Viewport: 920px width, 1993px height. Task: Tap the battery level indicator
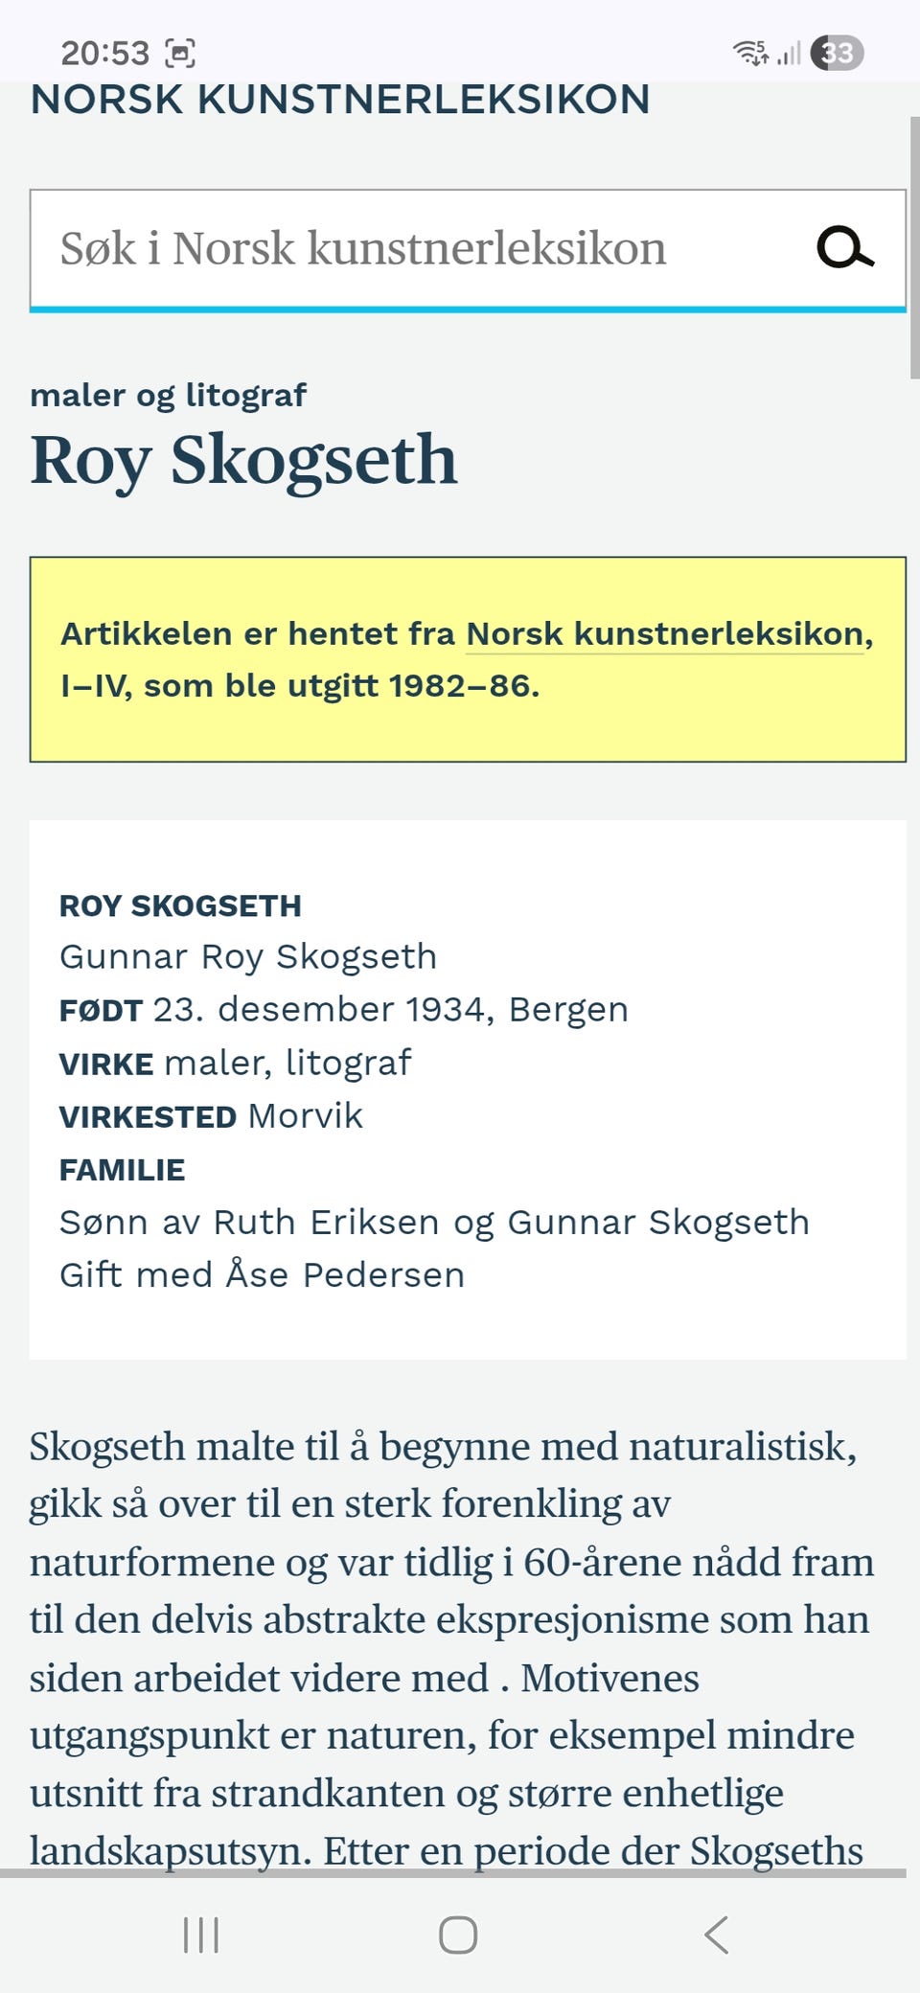click(x=837, y=53)
